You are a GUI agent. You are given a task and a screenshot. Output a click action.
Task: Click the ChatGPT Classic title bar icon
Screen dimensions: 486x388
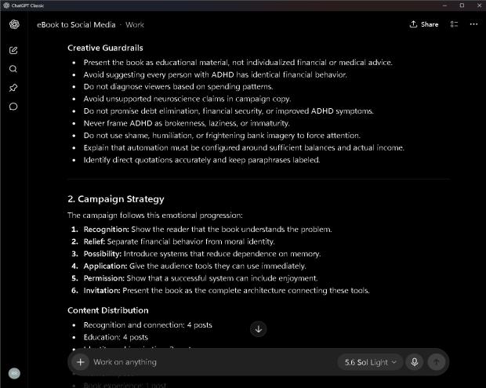6,5
